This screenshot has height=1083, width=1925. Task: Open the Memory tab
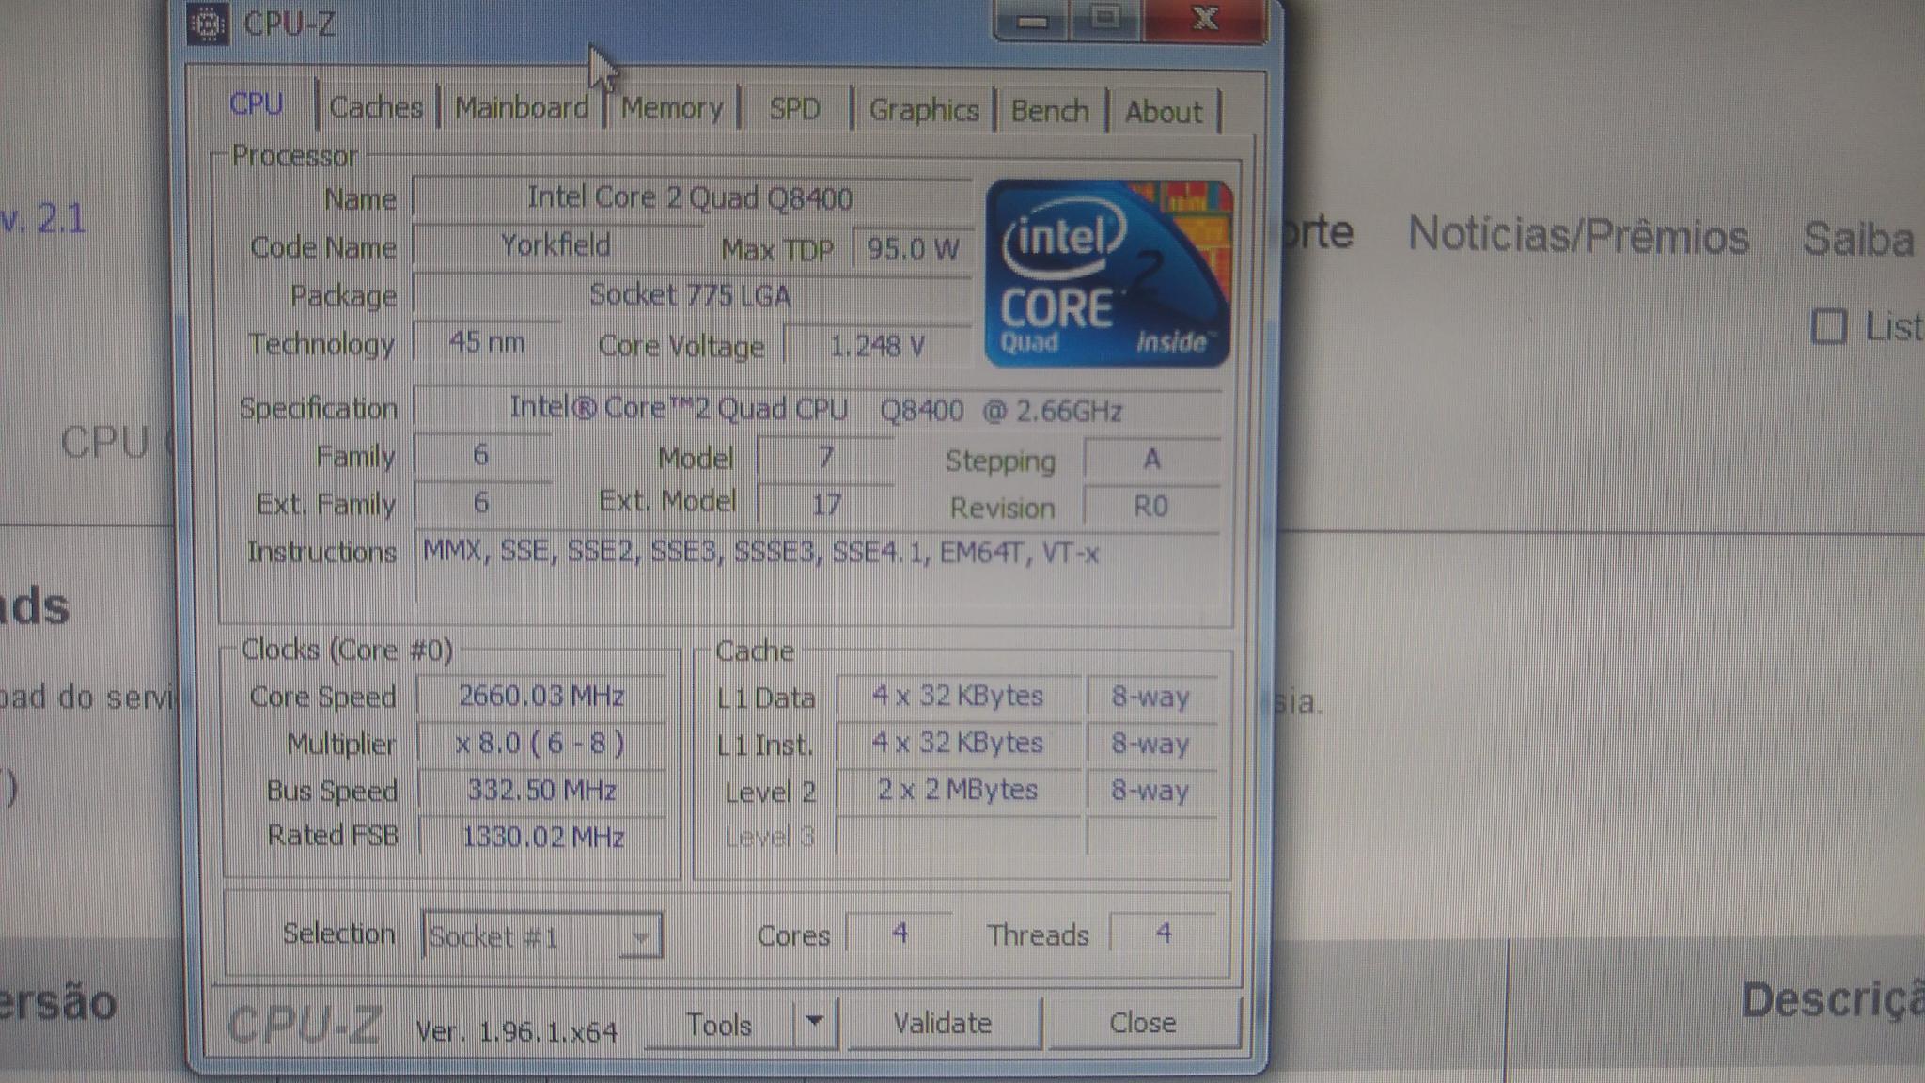[x=672, y=108]
